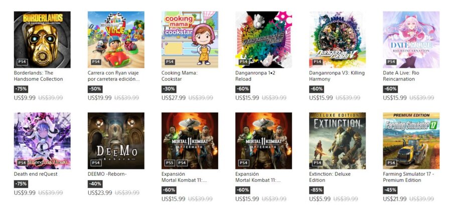This screenshot has width=450, height=211.
Task: Open Carrera con Ryan game cover
Action: coord(116,39)
